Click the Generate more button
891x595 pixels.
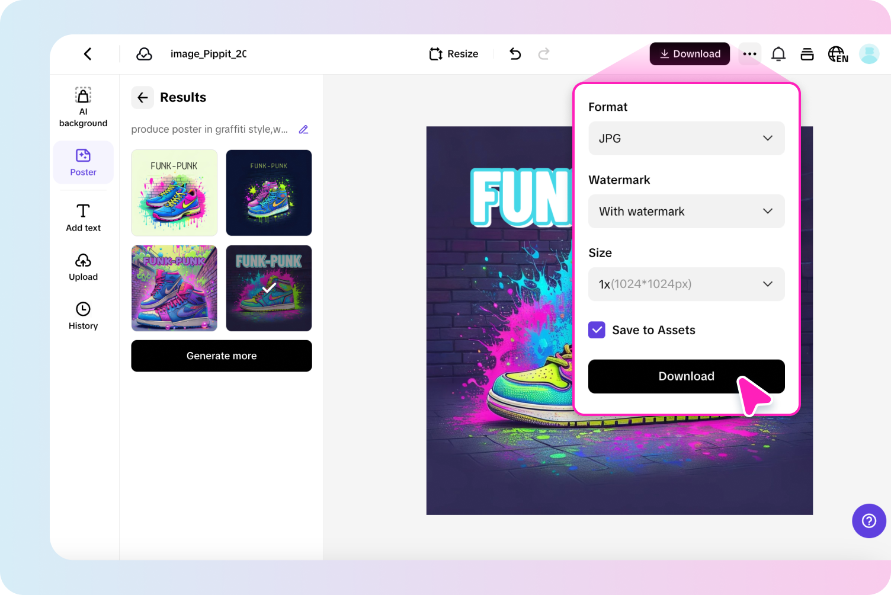[x=221, y=356]
